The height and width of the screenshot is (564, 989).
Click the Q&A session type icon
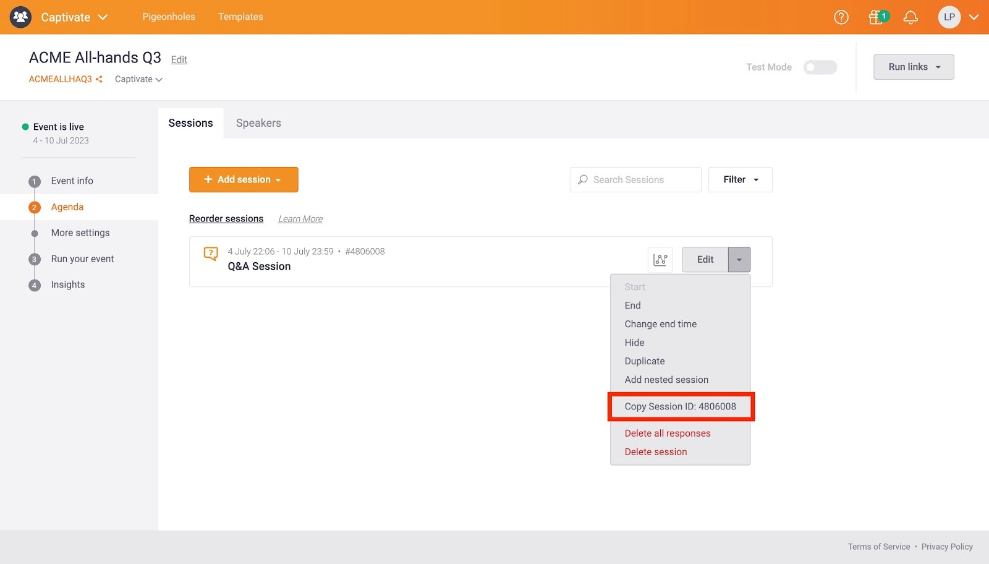click(211, 254)
